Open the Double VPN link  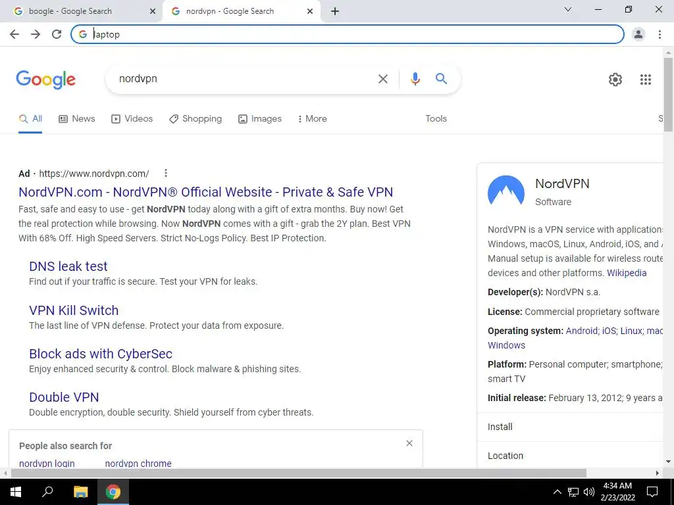[64, 397]
